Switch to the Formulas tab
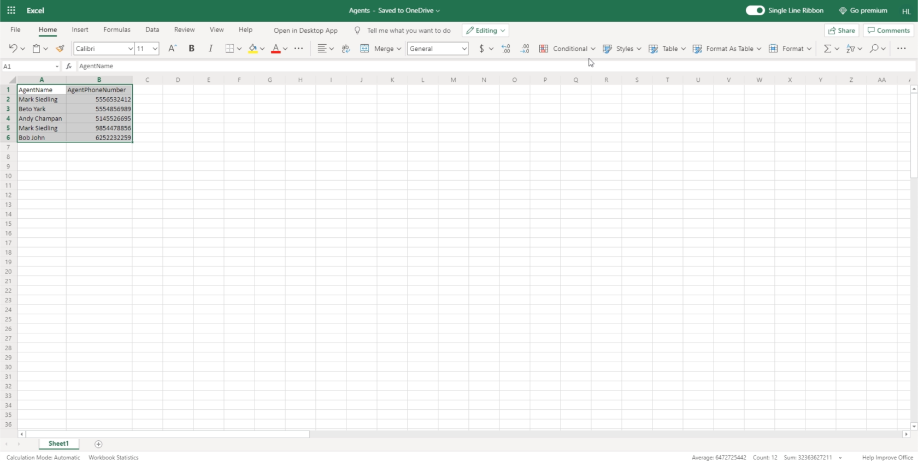This screenshot has width=918, height=461. click(x=117, y=29)
